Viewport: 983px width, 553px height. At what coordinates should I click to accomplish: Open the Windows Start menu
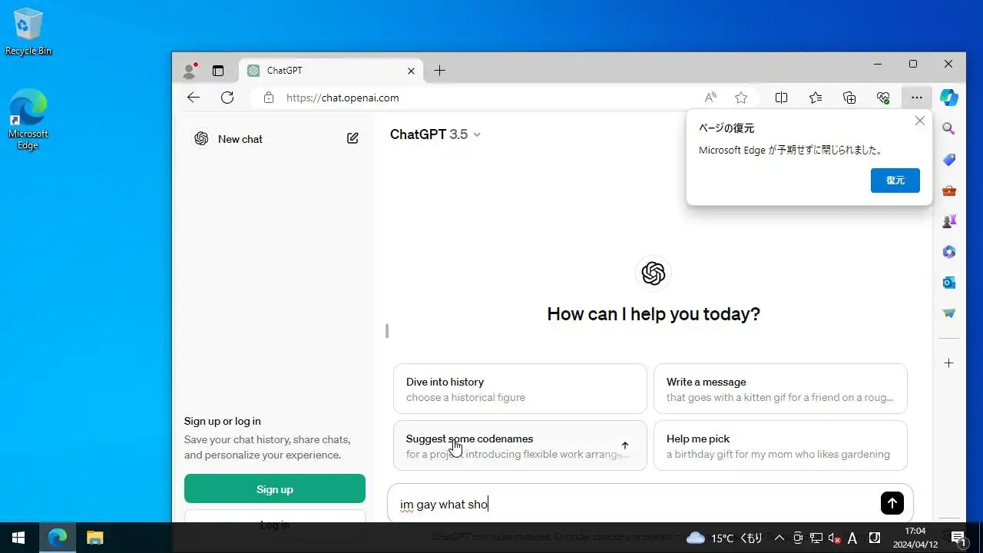tap(18, 538)
